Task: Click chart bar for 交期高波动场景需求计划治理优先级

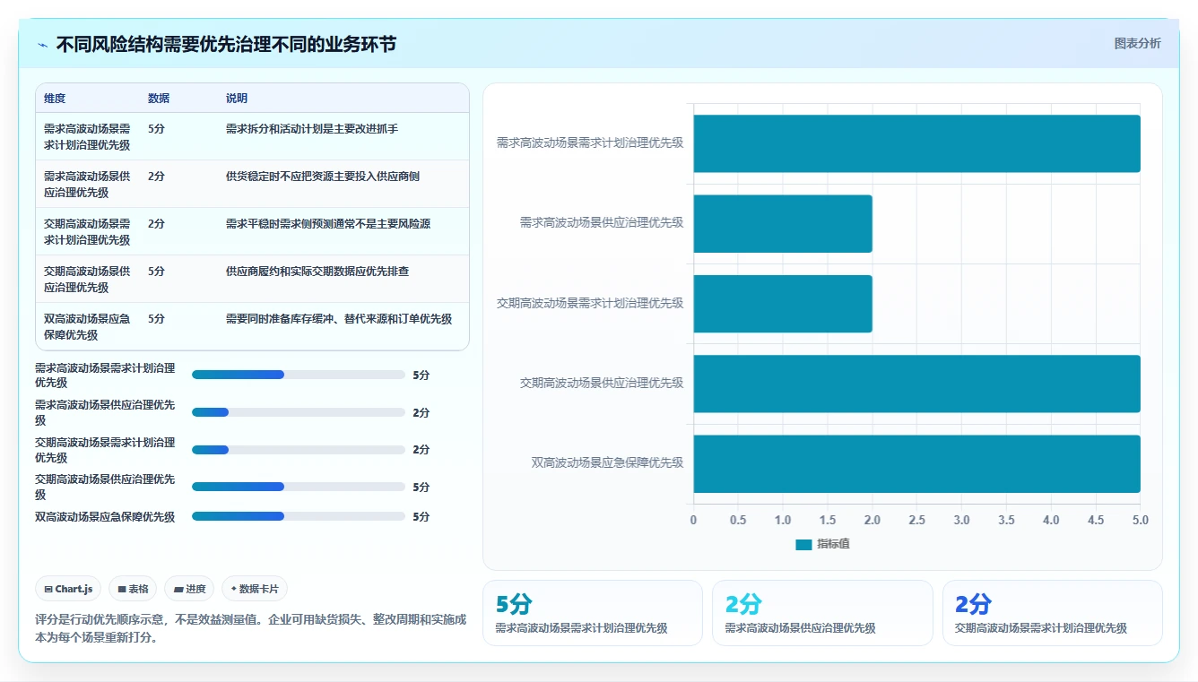Action: [783, 304]
